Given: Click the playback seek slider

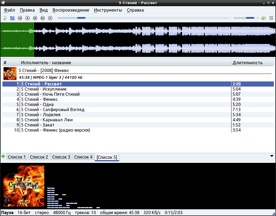Looking at the screenshot, I should 143,18.
